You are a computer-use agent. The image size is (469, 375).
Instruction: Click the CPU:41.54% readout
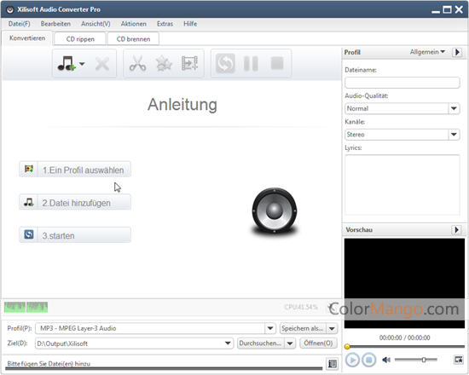pyautogui.click(x=301, y=307)
